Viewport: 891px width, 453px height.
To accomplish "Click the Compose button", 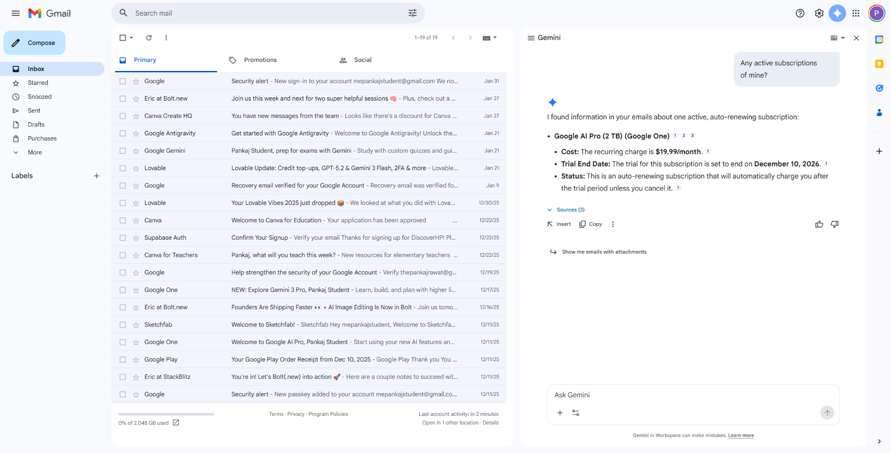I will coord(34,43).
